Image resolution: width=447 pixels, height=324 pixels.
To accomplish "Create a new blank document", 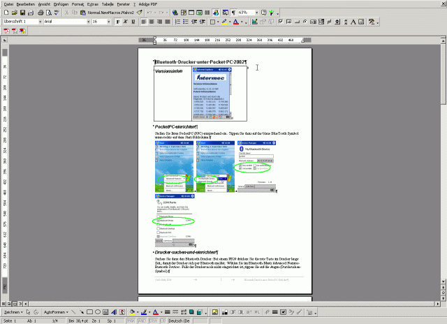I will point(6,13).
